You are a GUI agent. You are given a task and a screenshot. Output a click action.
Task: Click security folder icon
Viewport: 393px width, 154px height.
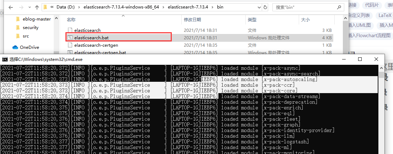[x=17, y=28]
